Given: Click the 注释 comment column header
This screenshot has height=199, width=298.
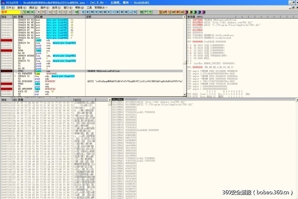Looking at the screenshot, I should 134,17.
